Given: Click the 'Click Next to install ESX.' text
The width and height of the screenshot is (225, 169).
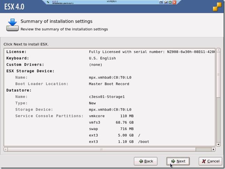Looking at the screenshot, I should pyautogui.click(x=26, y=44).
